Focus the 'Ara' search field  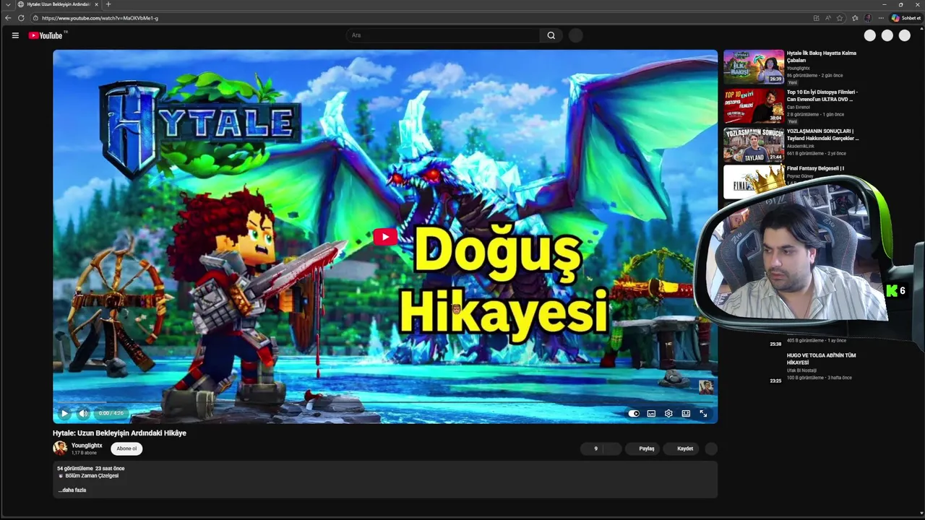point(442,35)
